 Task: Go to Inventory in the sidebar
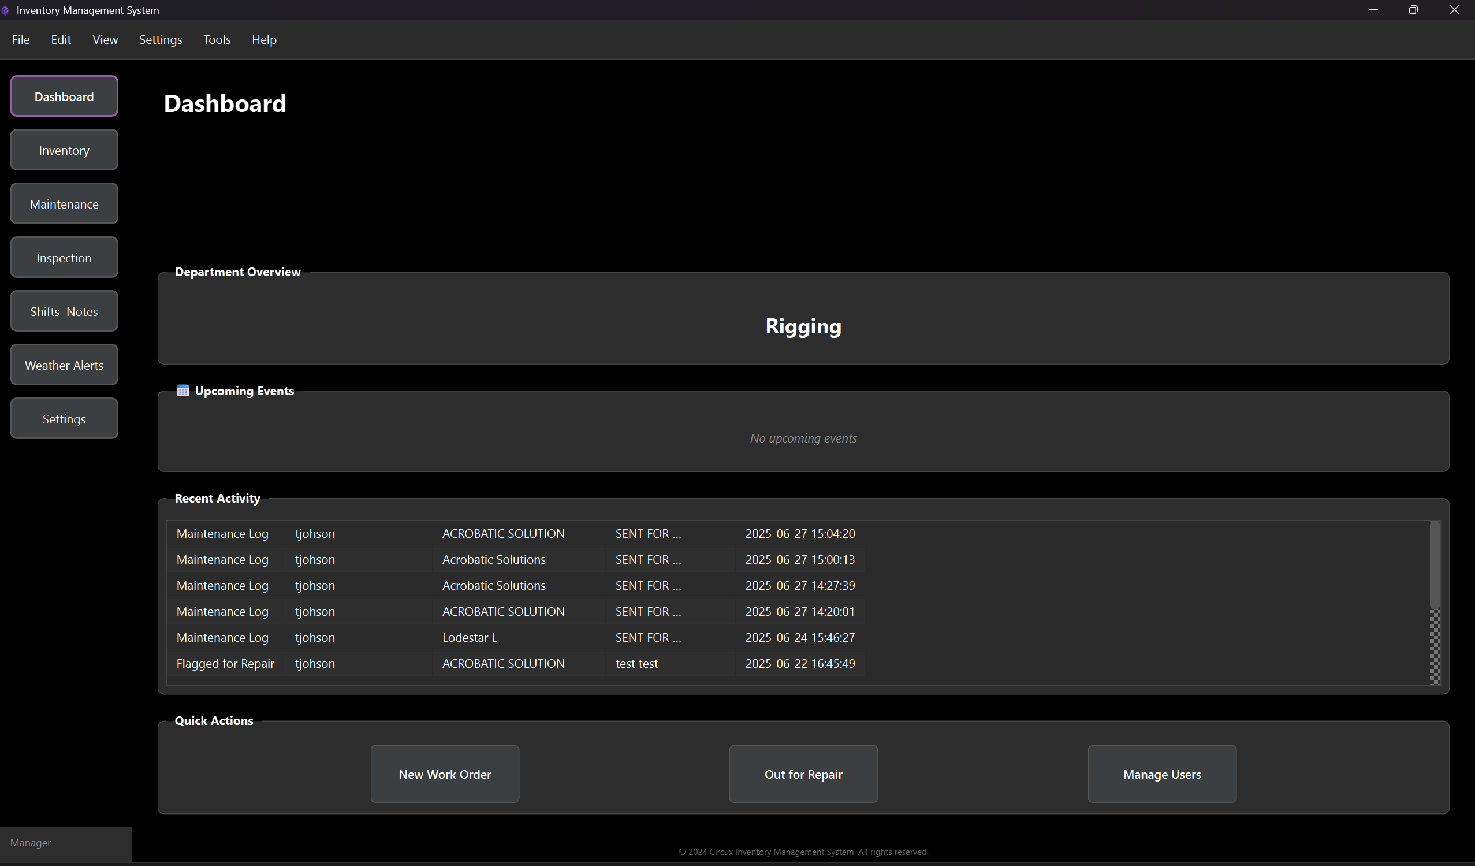[x=64, y=150]
